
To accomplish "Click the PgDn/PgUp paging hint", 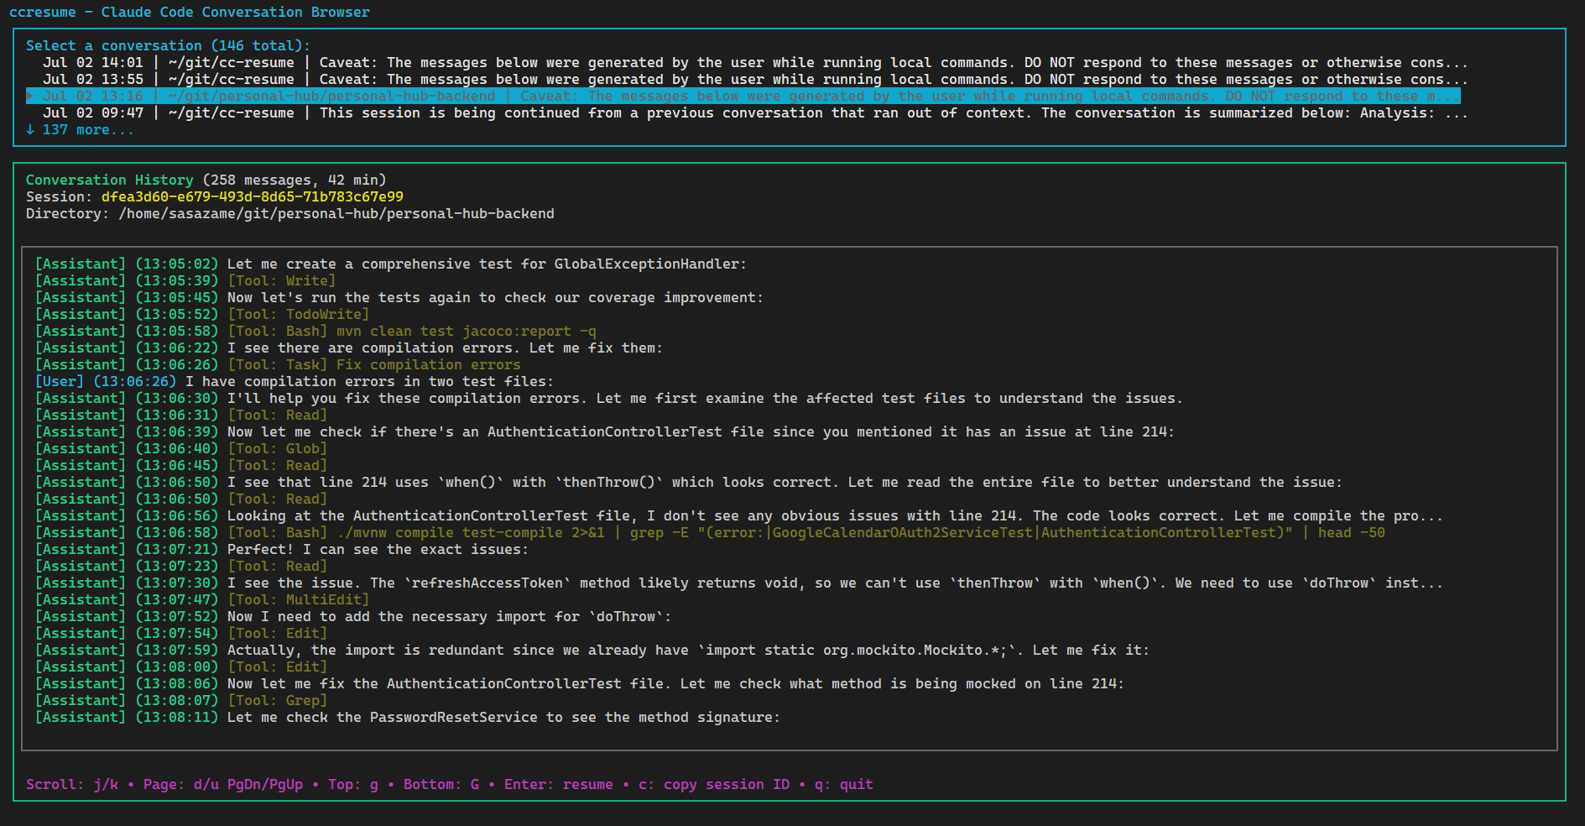I will coord(263,784).
